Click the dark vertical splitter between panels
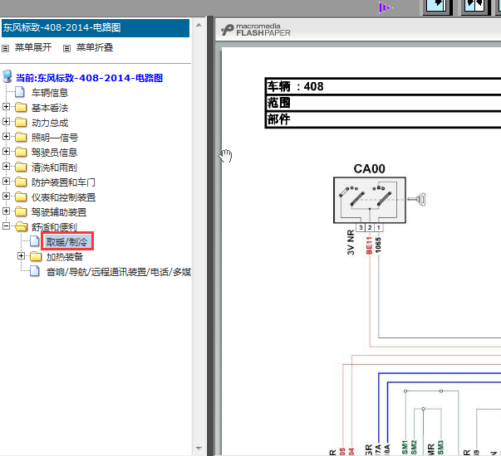Image resolution: width=501 pixels, height=456 pixels. pos(210,236)
